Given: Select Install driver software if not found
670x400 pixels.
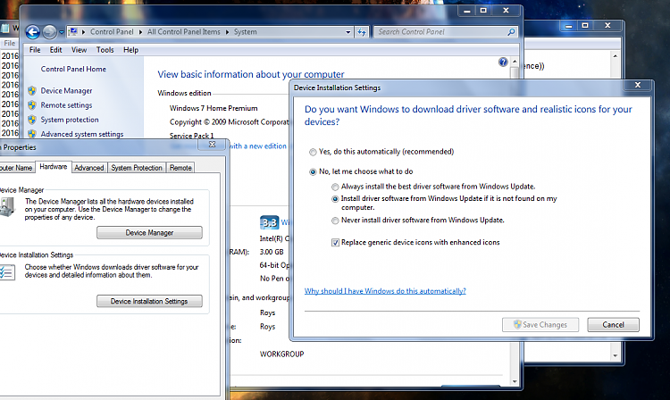Looking at the screenshot, I should (335, 199).
